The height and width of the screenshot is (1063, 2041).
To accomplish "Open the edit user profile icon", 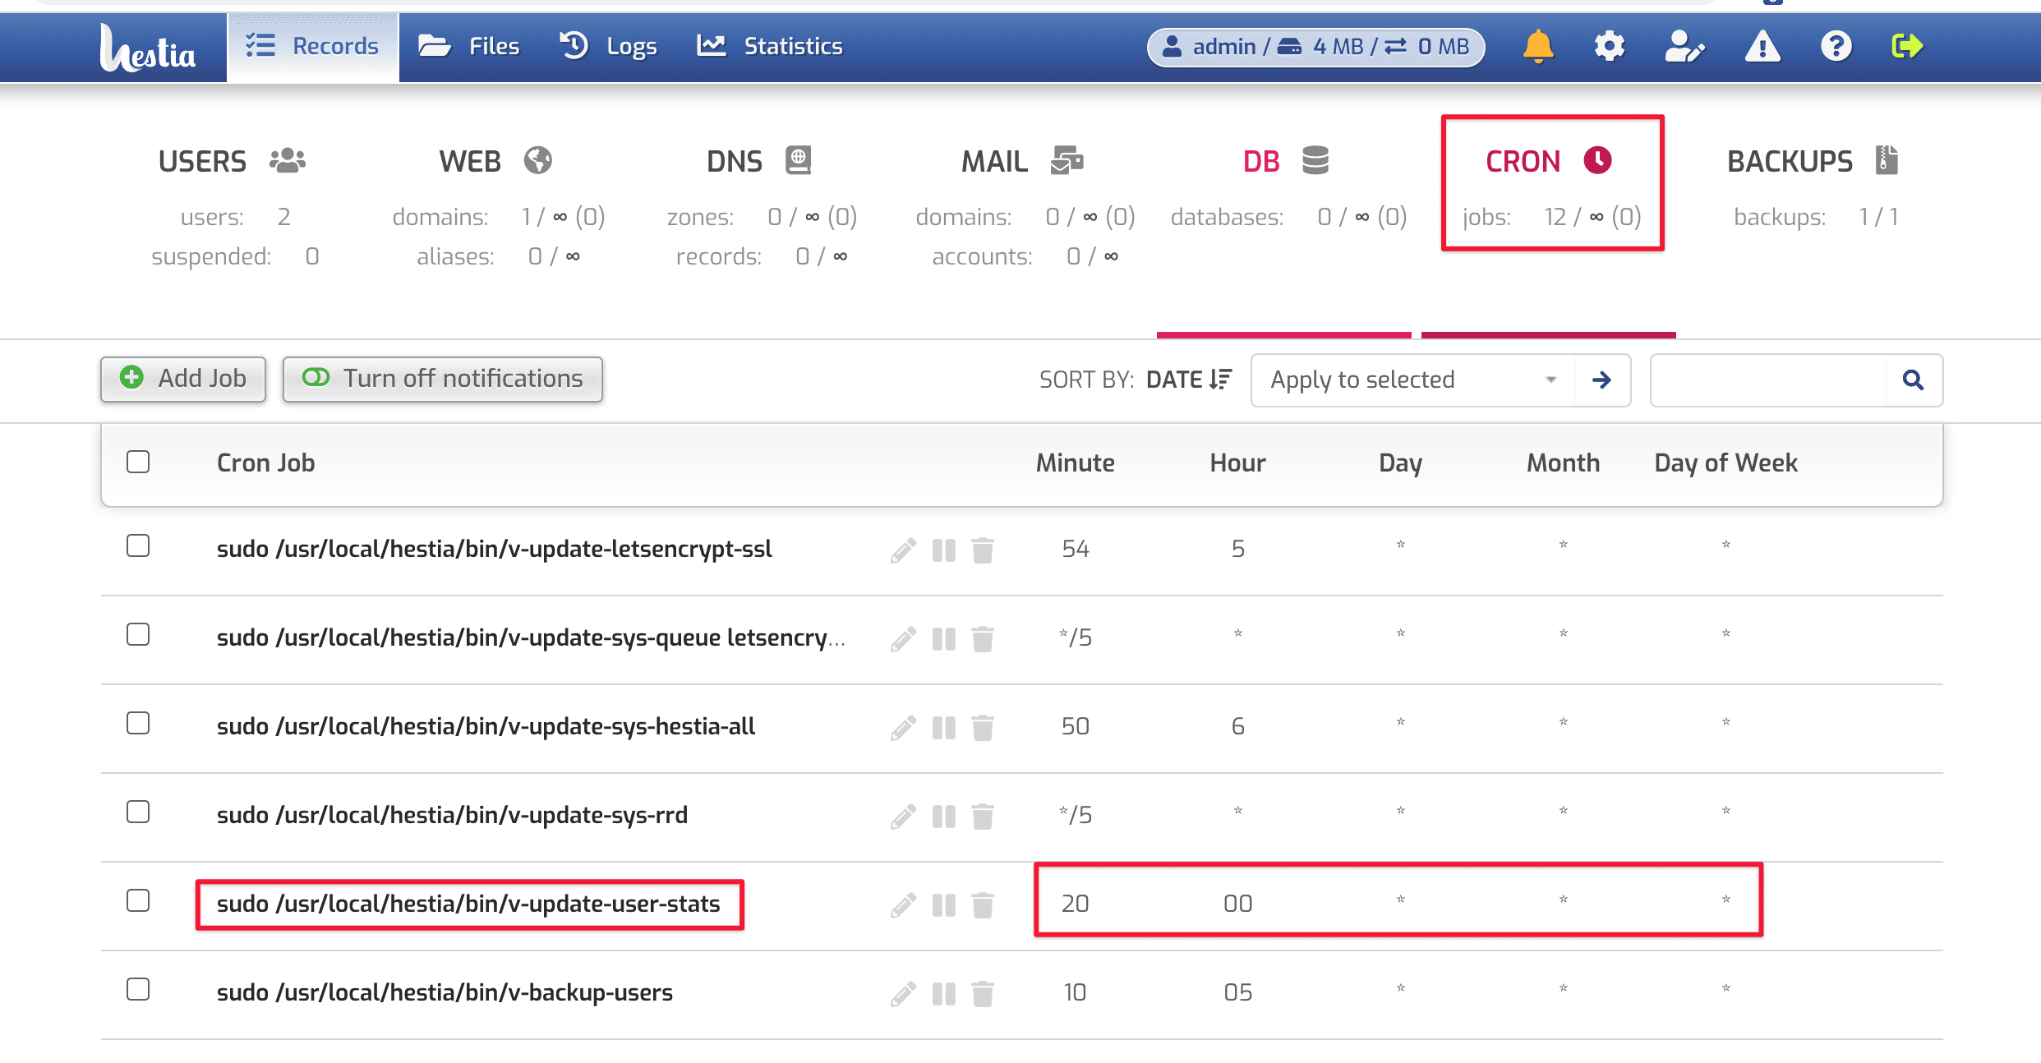I will (x=1684, y=47).
